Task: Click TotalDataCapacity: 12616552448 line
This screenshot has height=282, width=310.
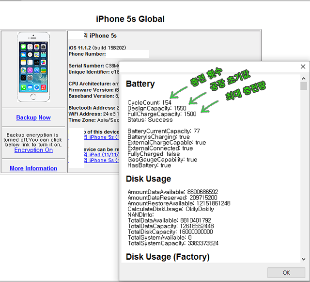Action: (170, 226)
